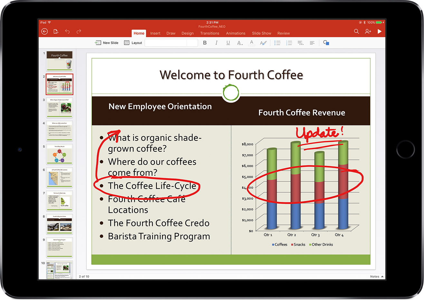The image size is (424, 300).
Task: Select slide 1 Fourth Coffee thumbnail
Action: (60, 61)
